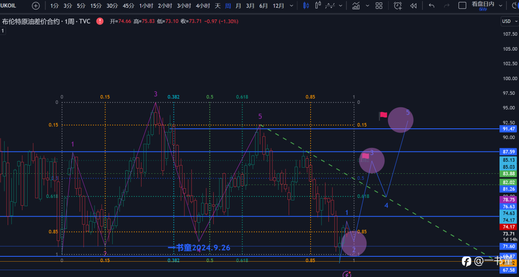The image size is (519, 277).
Task: Open the chart style dropdown arrow
Action: click(x=341, y=6)
